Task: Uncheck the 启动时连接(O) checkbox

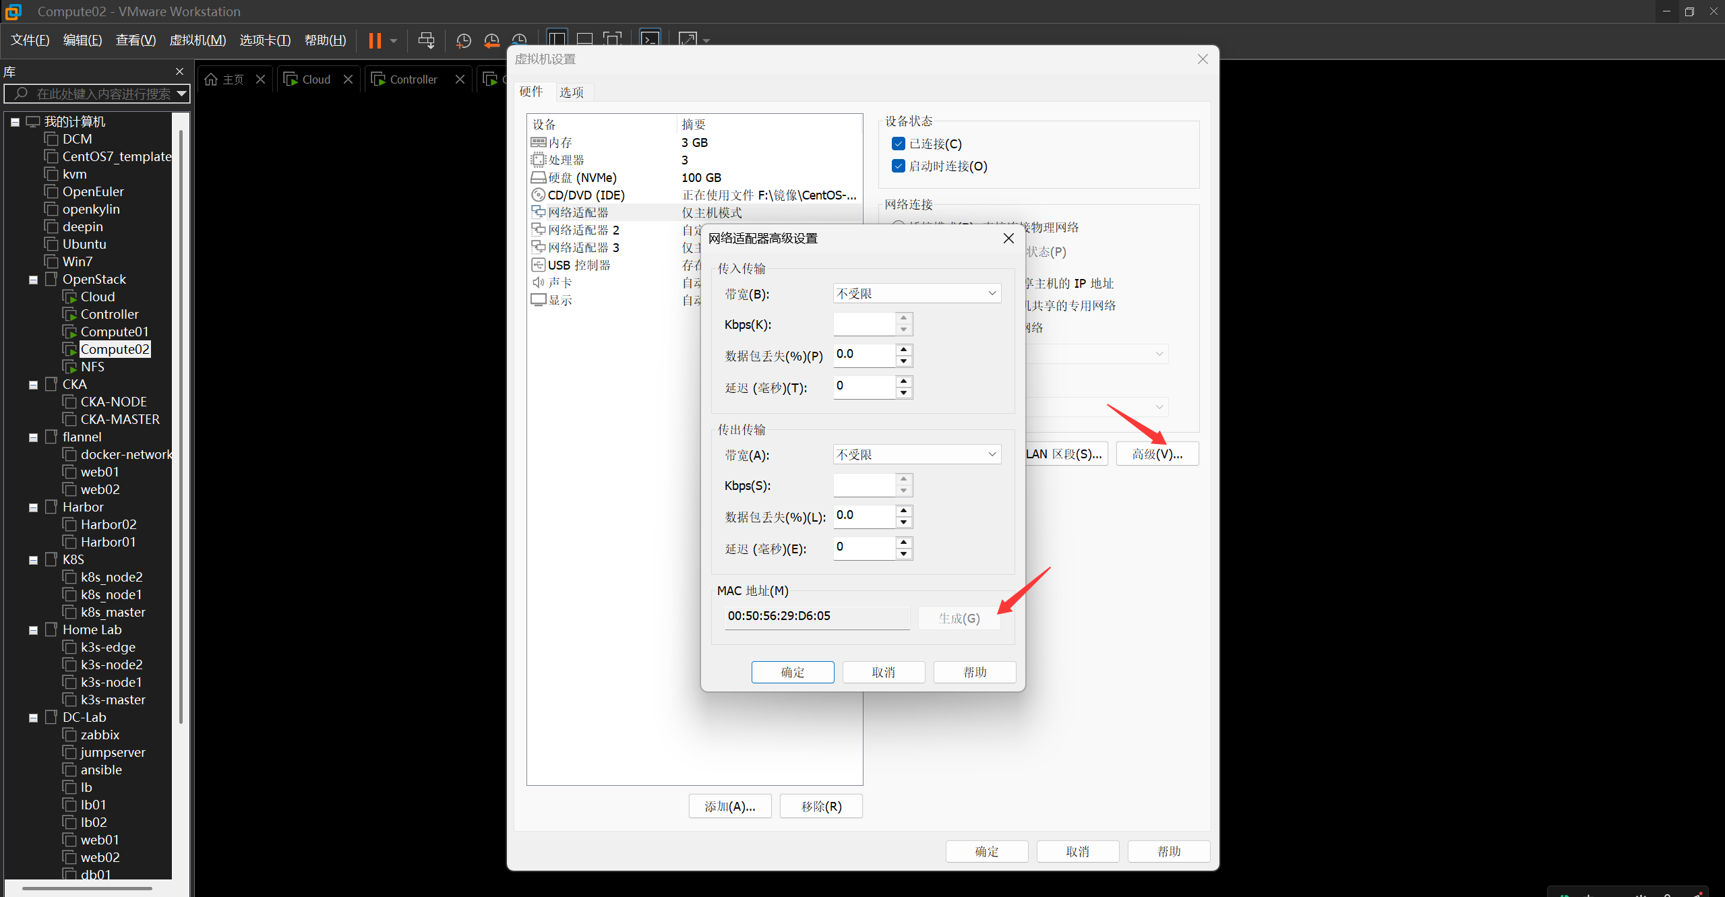Action: [898, 166]
